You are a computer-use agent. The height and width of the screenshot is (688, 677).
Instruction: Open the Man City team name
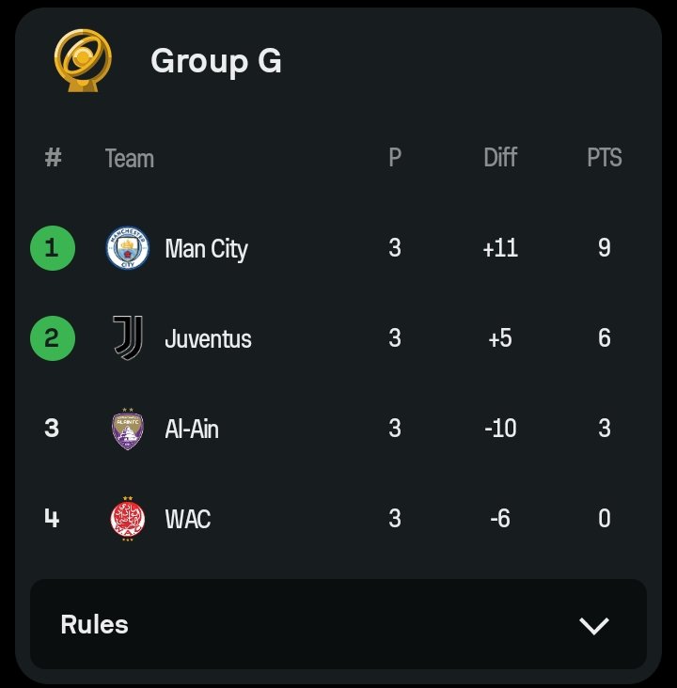pos(206,249)
